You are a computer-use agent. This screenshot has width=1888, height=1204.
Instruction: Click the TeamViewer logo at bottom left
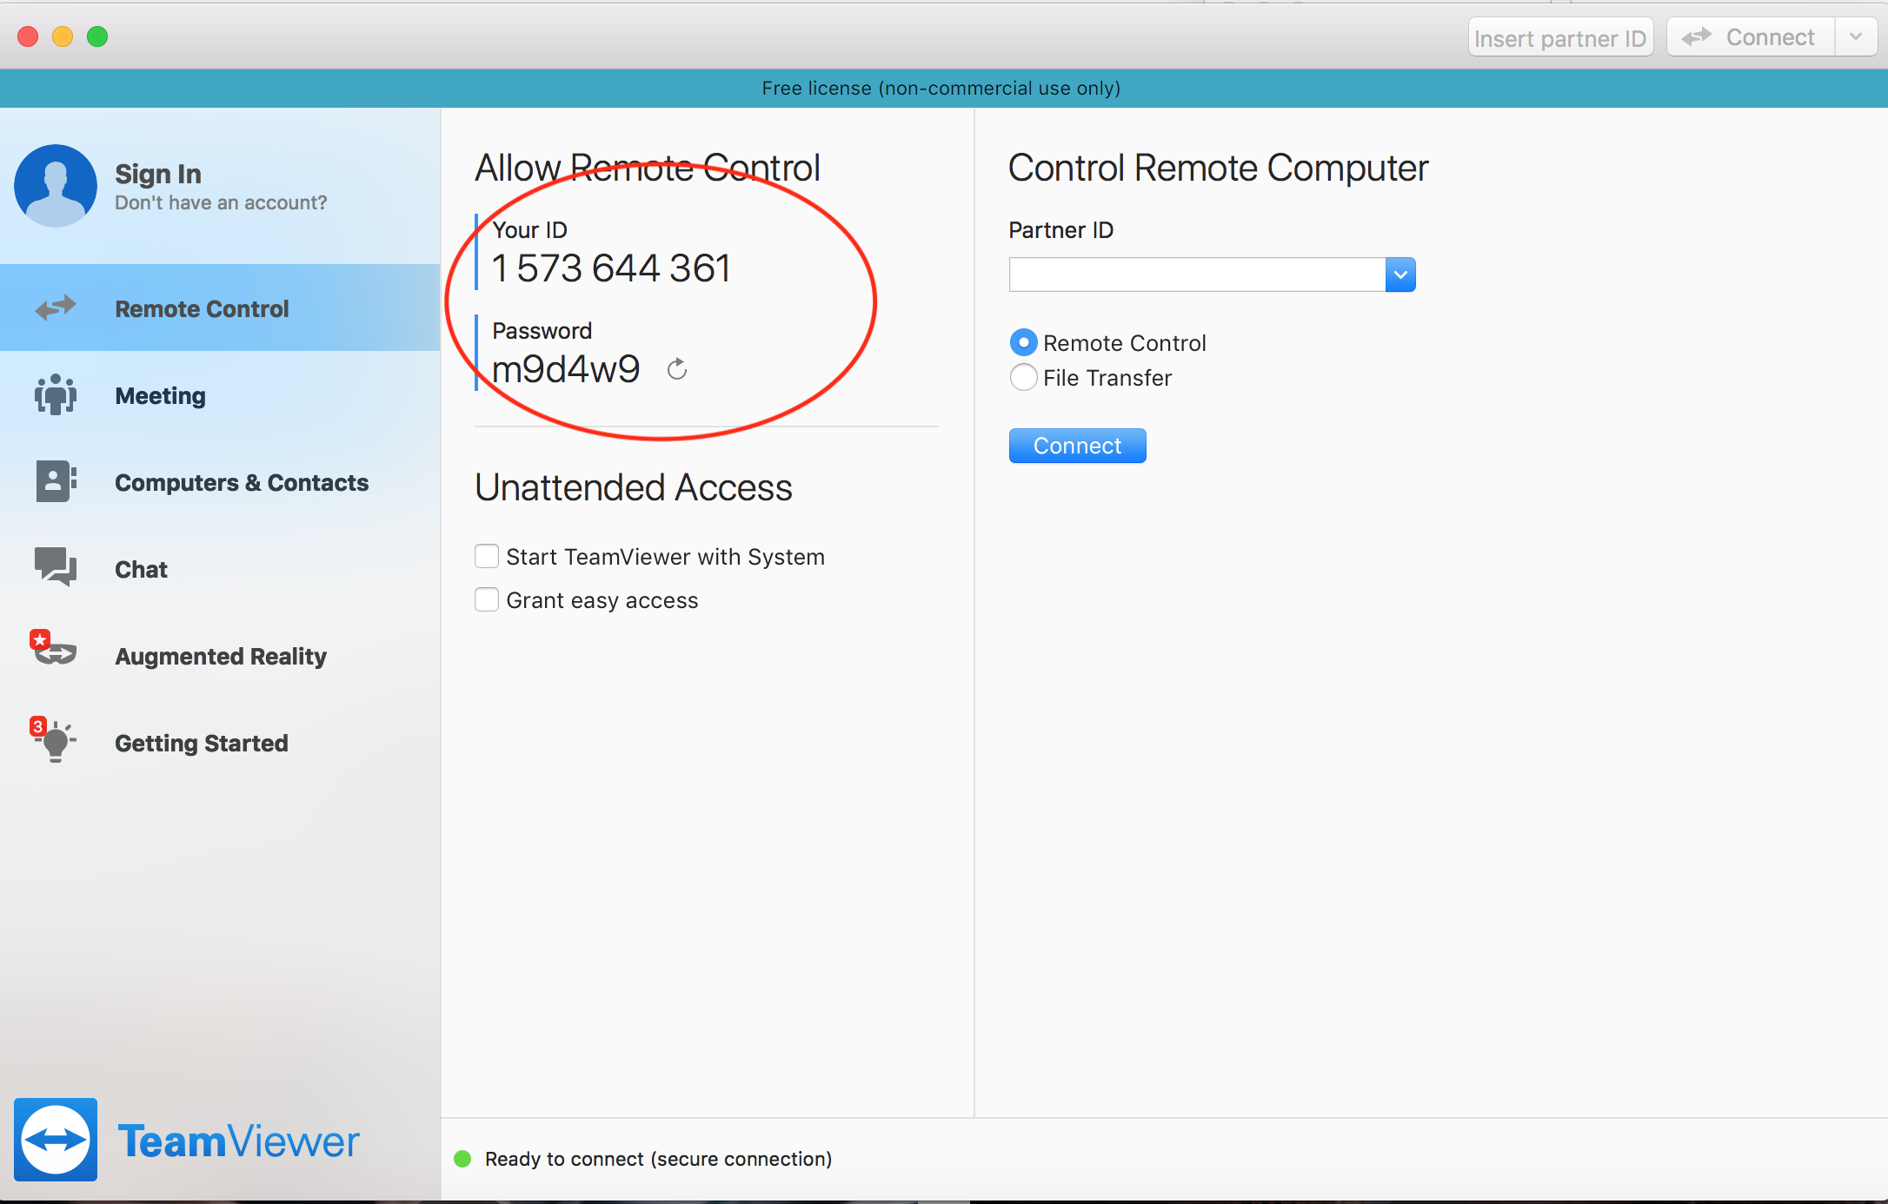pos(56,1140)
